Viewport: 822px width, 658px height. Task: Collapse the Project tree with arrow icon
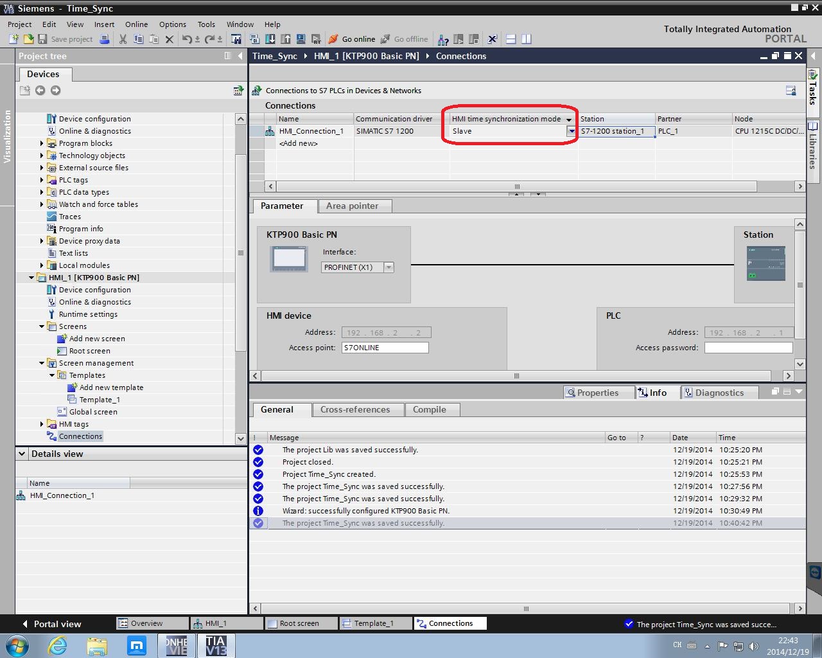(240, 56)
